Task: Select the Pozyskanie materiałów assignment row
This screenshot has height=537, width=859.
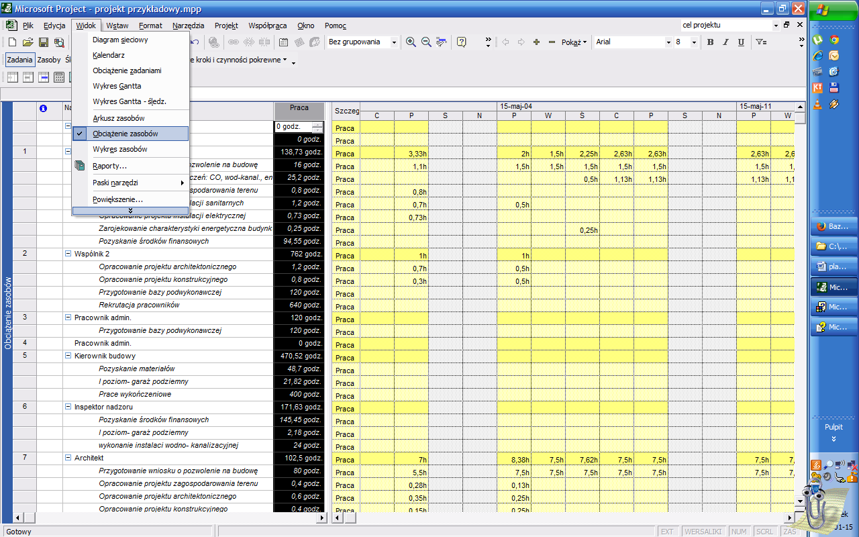Action: pos(137,369)
